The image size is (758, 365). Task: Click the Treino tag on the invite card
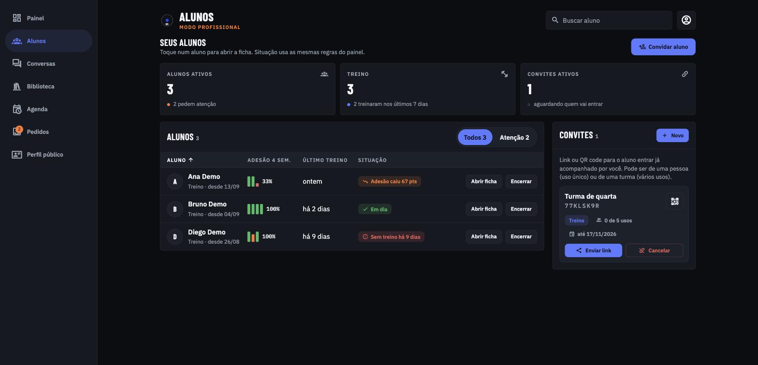pyautogui.click(x=576, y=220)
